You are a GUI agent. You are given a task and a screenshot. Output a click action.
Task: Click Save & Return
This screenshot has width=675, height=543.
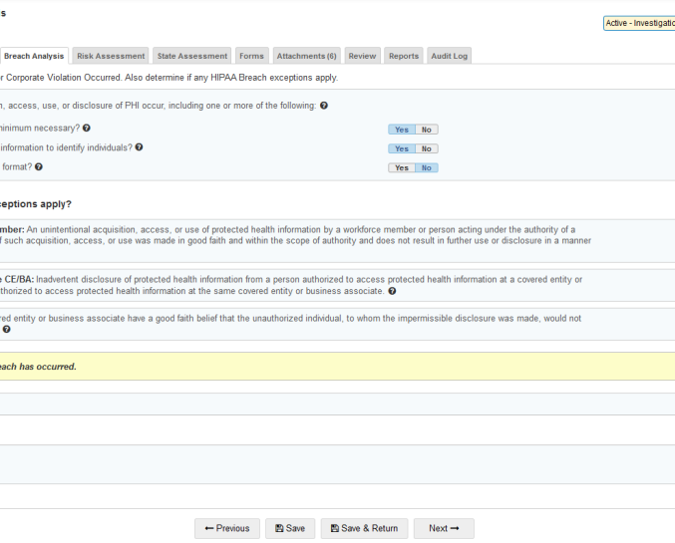[364, 528]
